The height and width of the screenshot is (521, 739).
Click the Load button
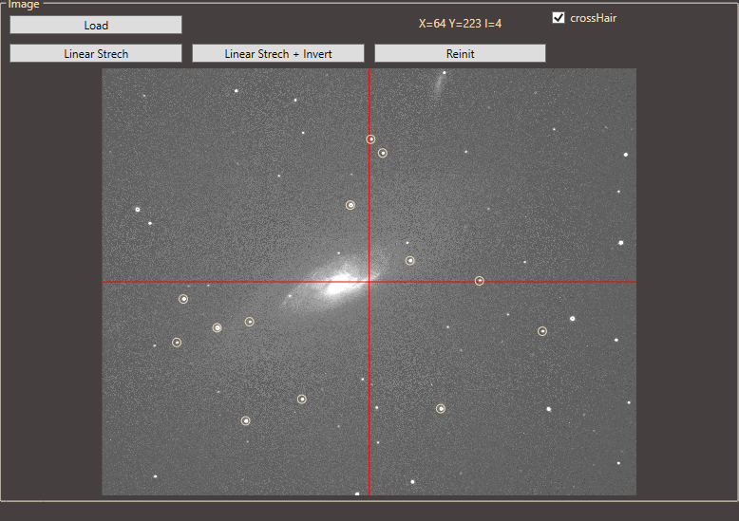point(96,25)
